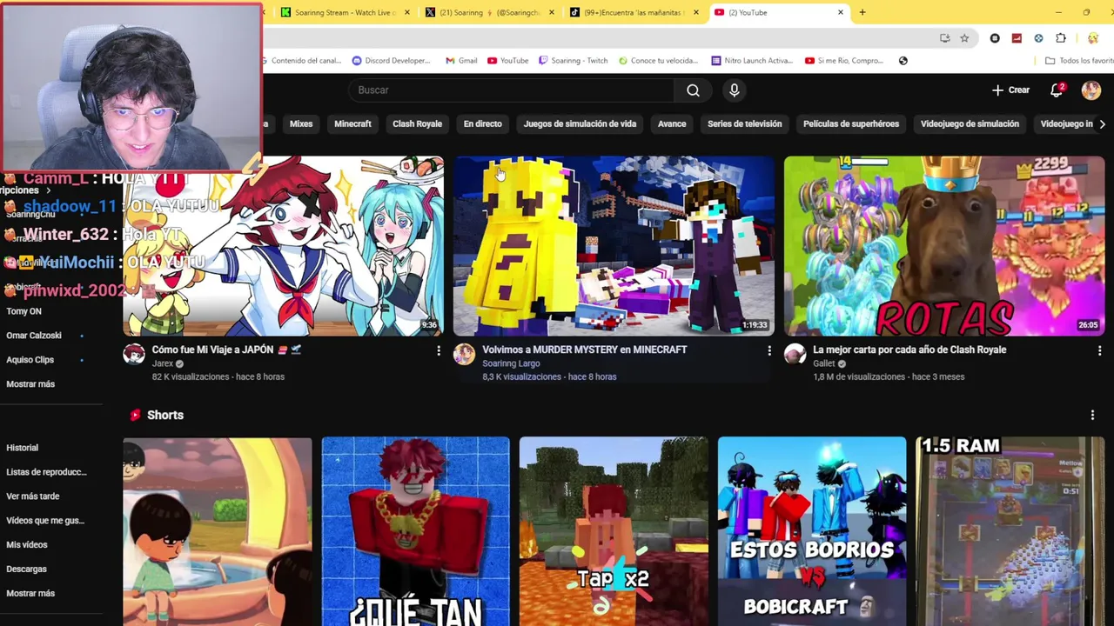Image resolution: width=1114 pixels, height=626 pixels.
Task: Click the YouTube search magnifier button
Action: click(693, 90)
